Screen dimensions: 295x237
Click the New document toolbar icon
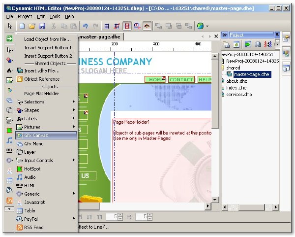pyautogui.click(x=22, y=26)
